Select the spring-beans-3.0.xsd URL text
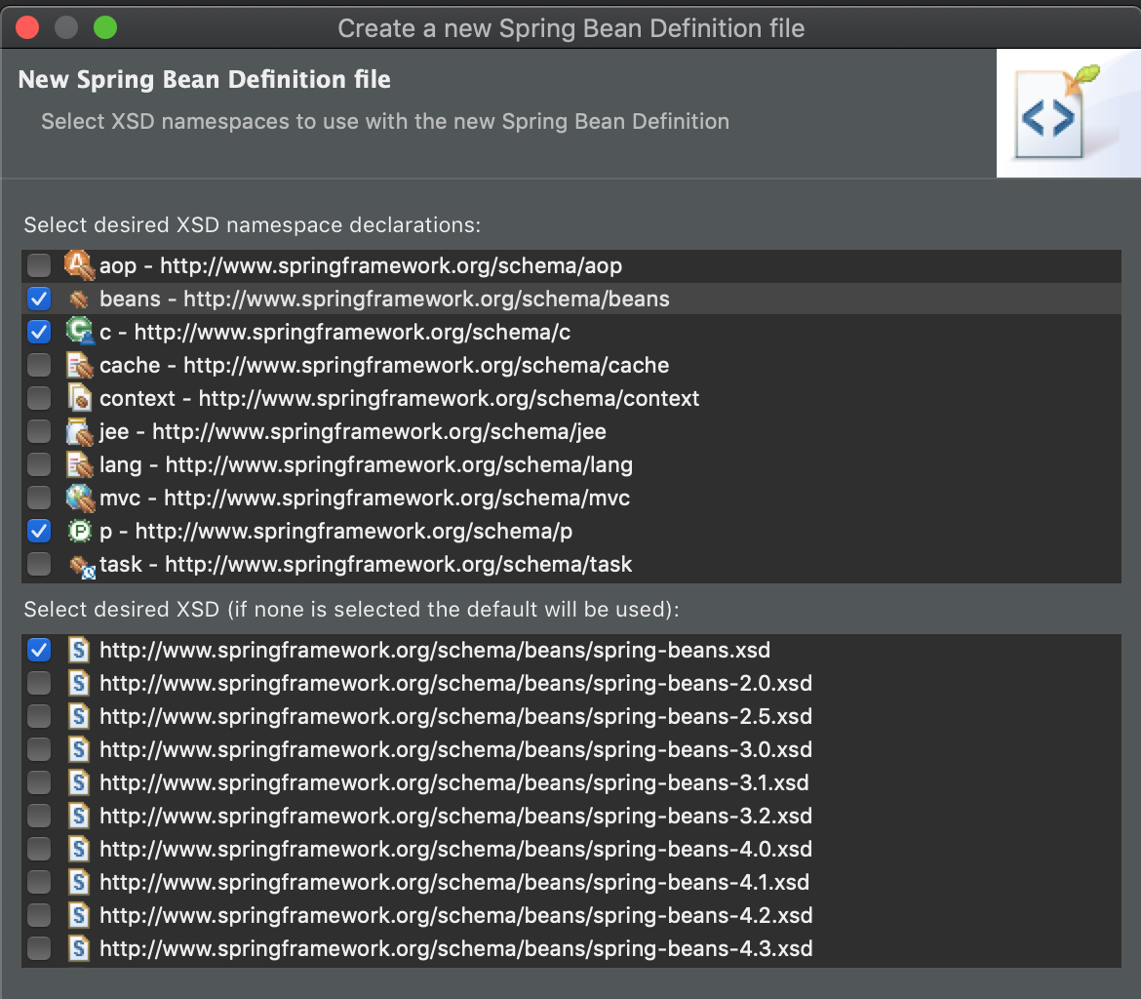 pyautogui.click(x=455, y=749)
